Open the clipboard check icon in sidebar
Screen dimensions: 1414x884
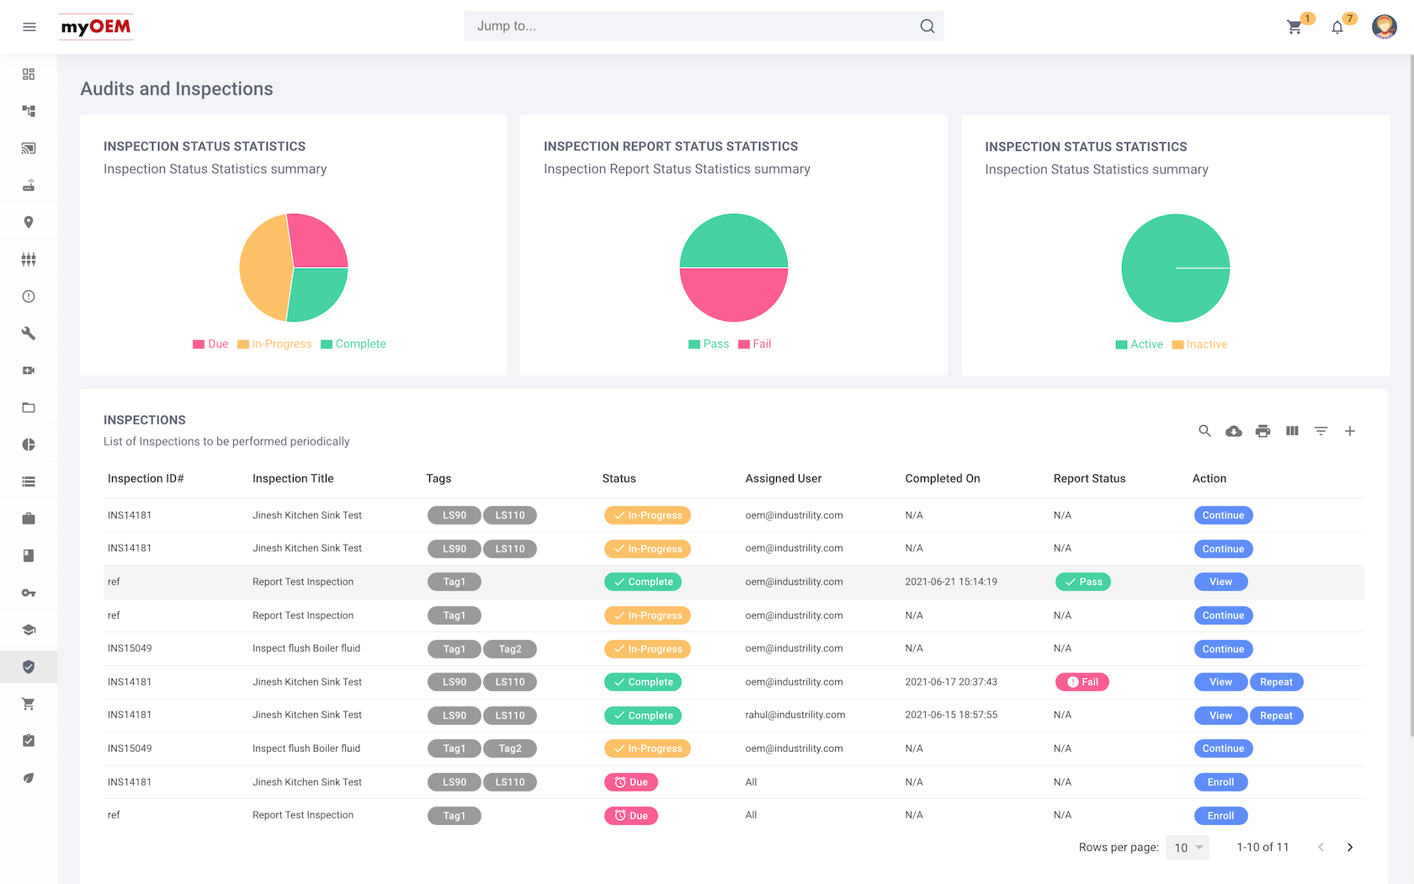coord(29,741)
